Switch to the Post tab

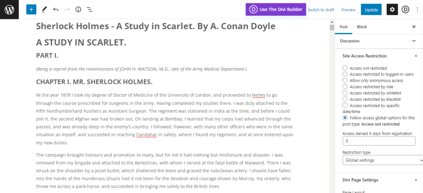pos(343,27)
